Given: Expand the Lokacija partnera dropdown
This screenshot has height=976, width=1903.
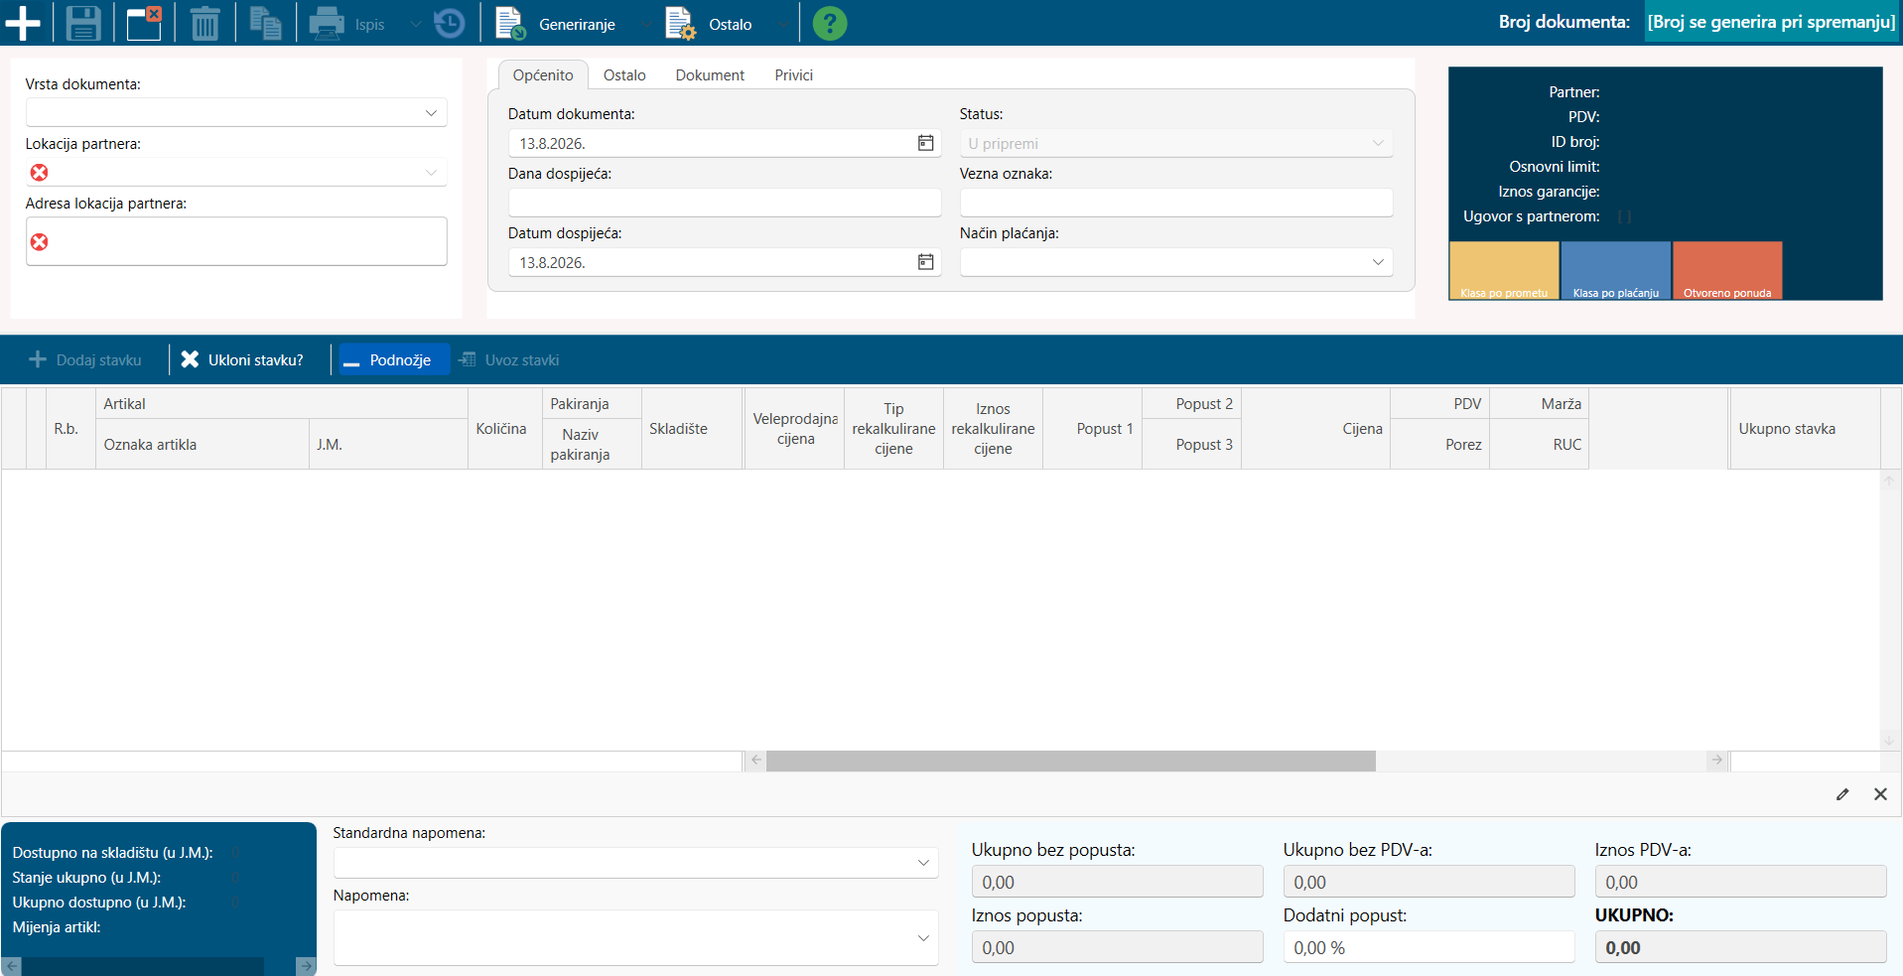Looking at the screenshot, I should point(431,173).
